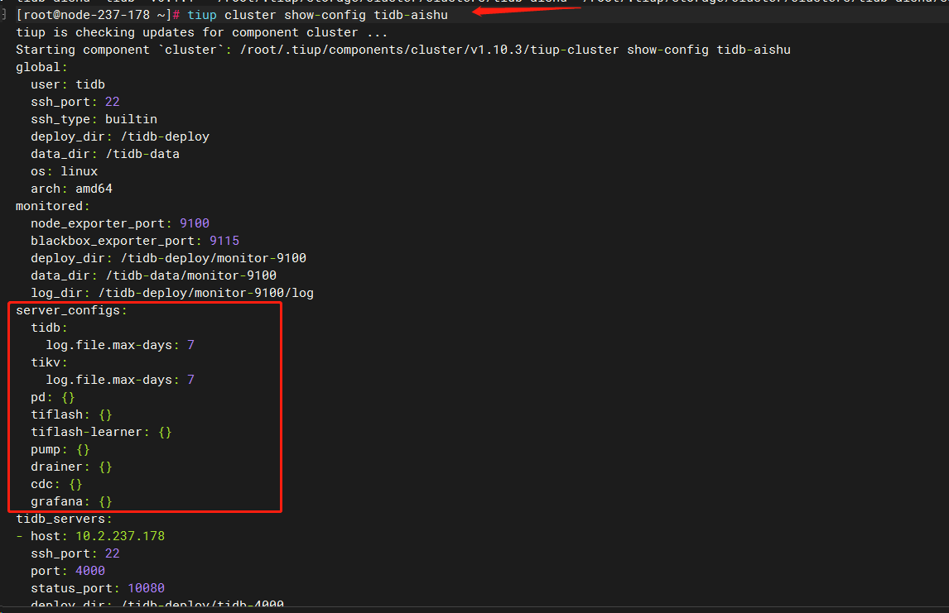The width and height of the screenshot is (949, 613).
Task: Click the host IP 10.2.237.178
Action: [x=120, y=536]
